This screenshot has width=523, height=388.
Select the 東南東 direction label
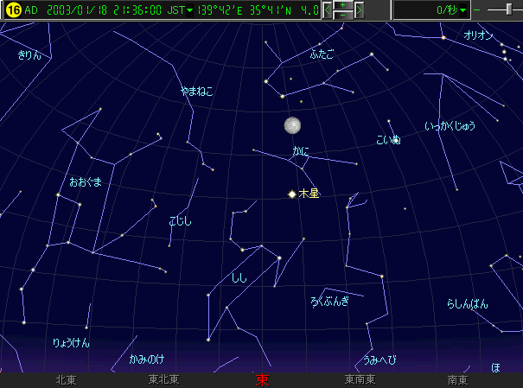[360, 379]
